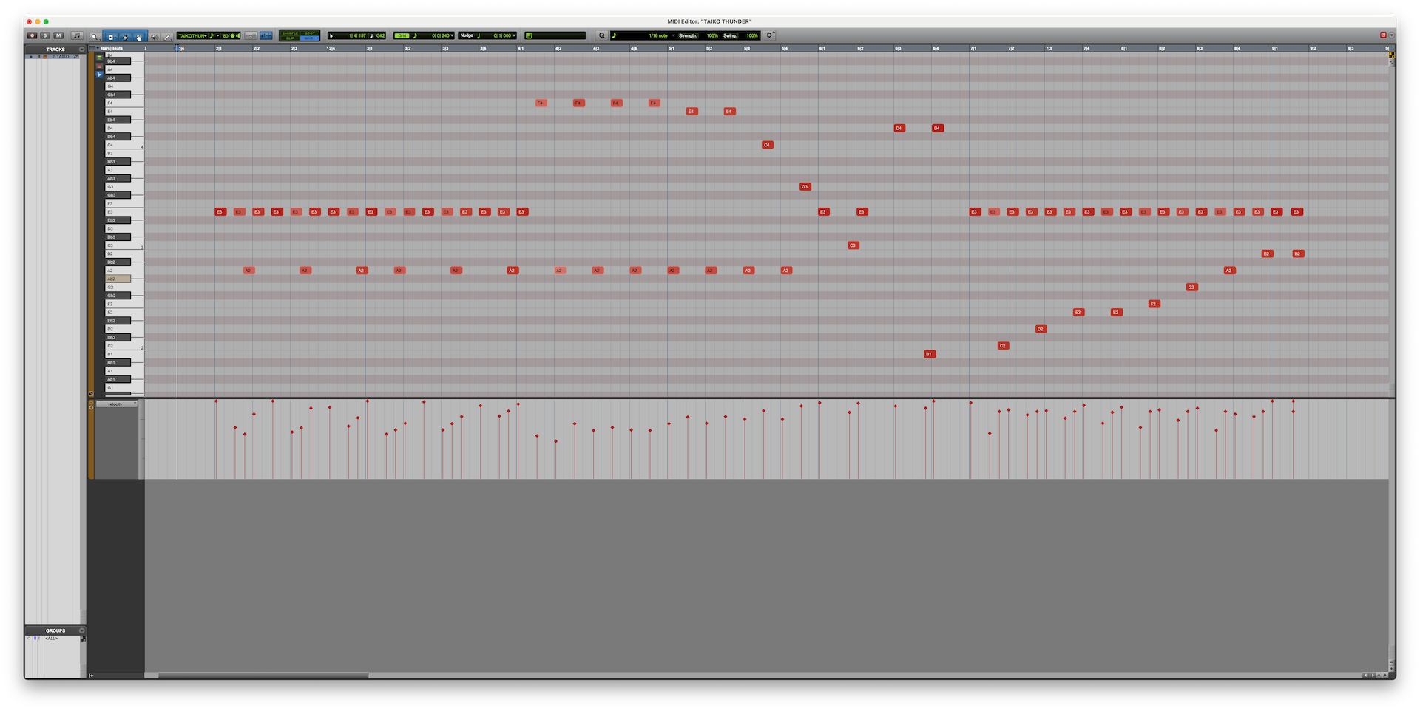Open the MIDI Editor setup gear

click(769, 33)
